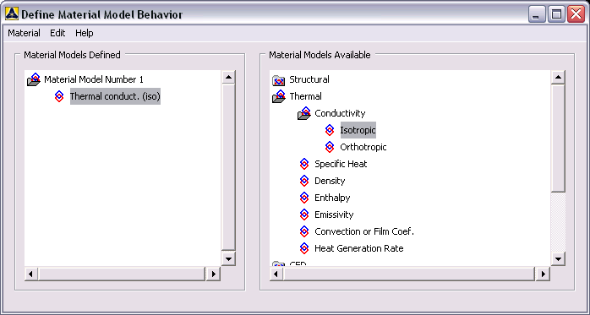Select the Isotropic label
This screenshot has height=315, width=590.
[x=358, y=130]
